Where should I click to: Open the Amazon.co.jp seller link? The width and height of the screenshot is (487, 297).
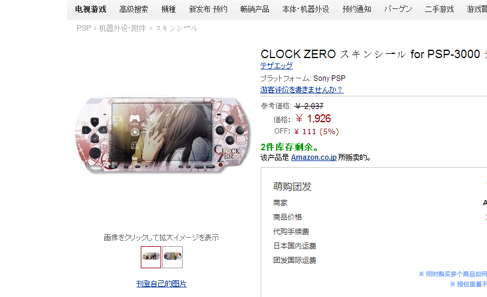(x=314, y=157)
